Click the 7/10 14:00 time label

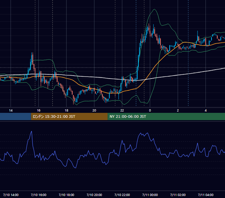click(11, 195)
